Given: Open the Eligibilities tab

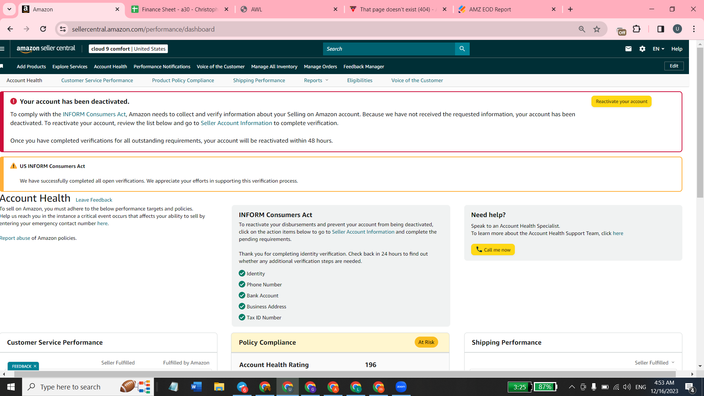Looking at the screenshot, I should point(360,80).
